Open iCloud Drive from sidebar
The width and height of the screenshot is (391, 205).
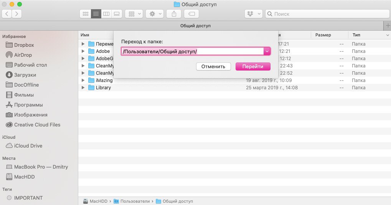tap(28, 146)
